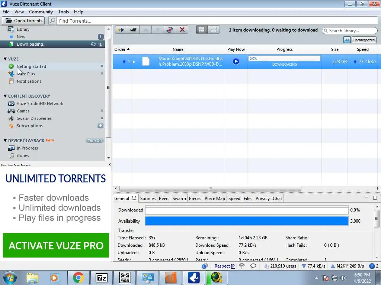Screen dimensions: 381x285
Task: Maximize the bottom details panel
Action: click(x=375, y=198)
